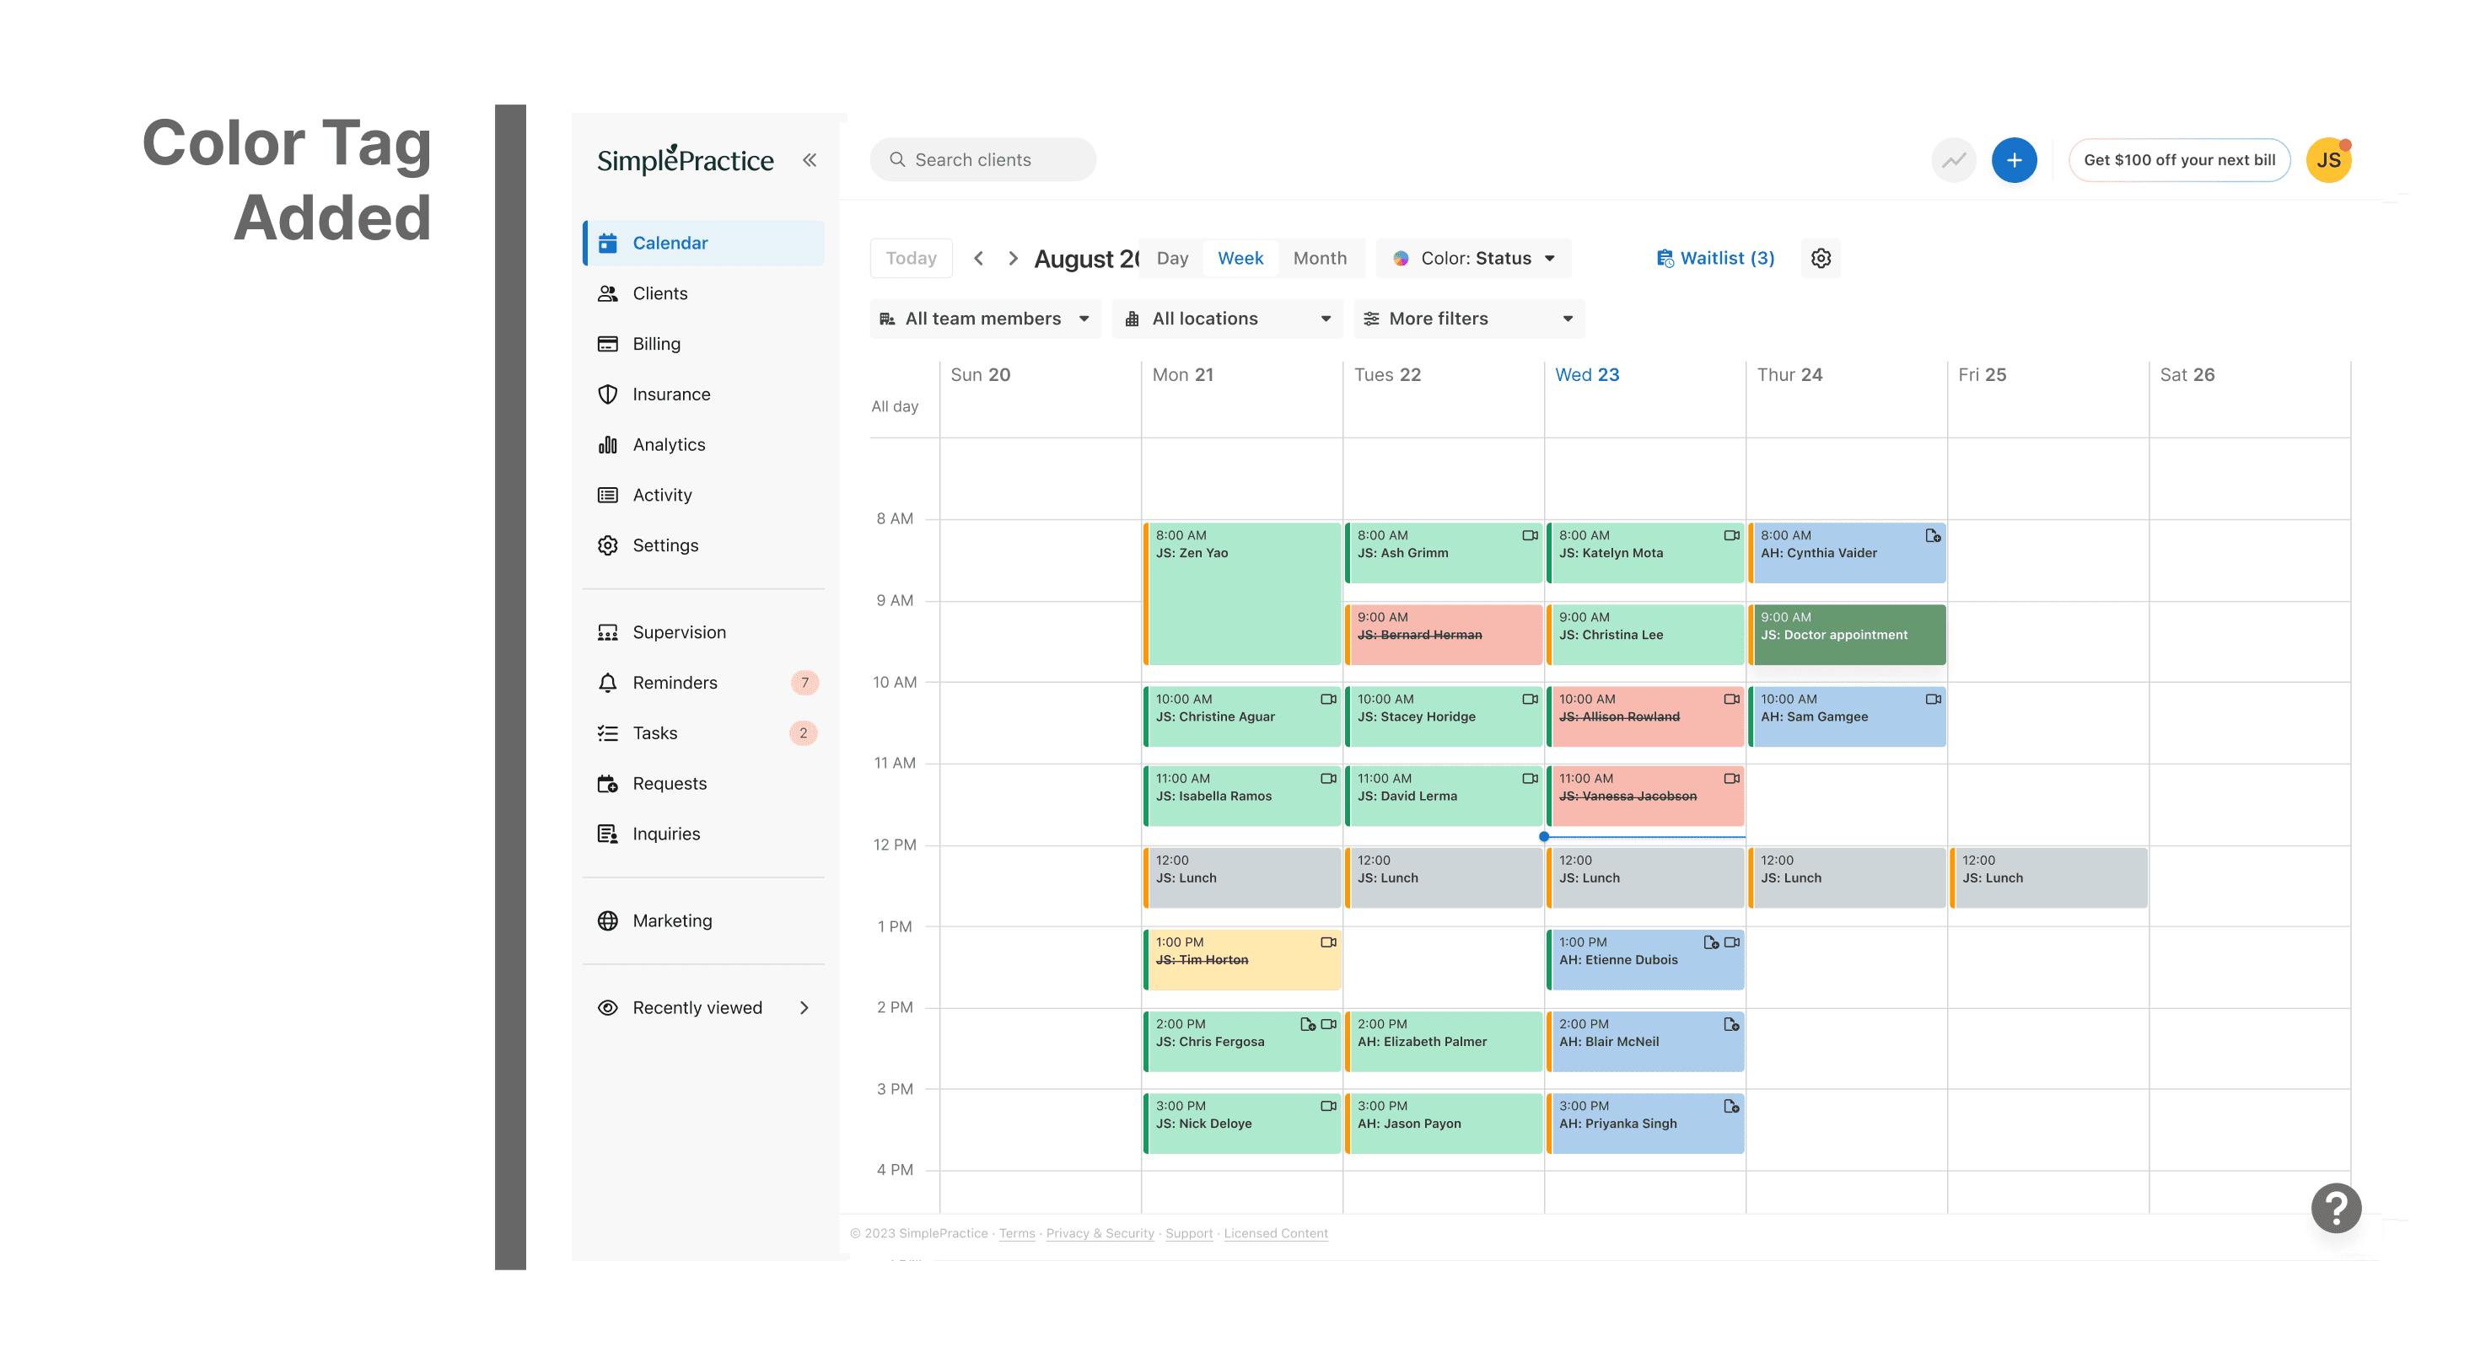Collapse the sidebar with double-chevron icon
The height and width of the screenshot is (1352, 2475).
(x=809, y=160)
